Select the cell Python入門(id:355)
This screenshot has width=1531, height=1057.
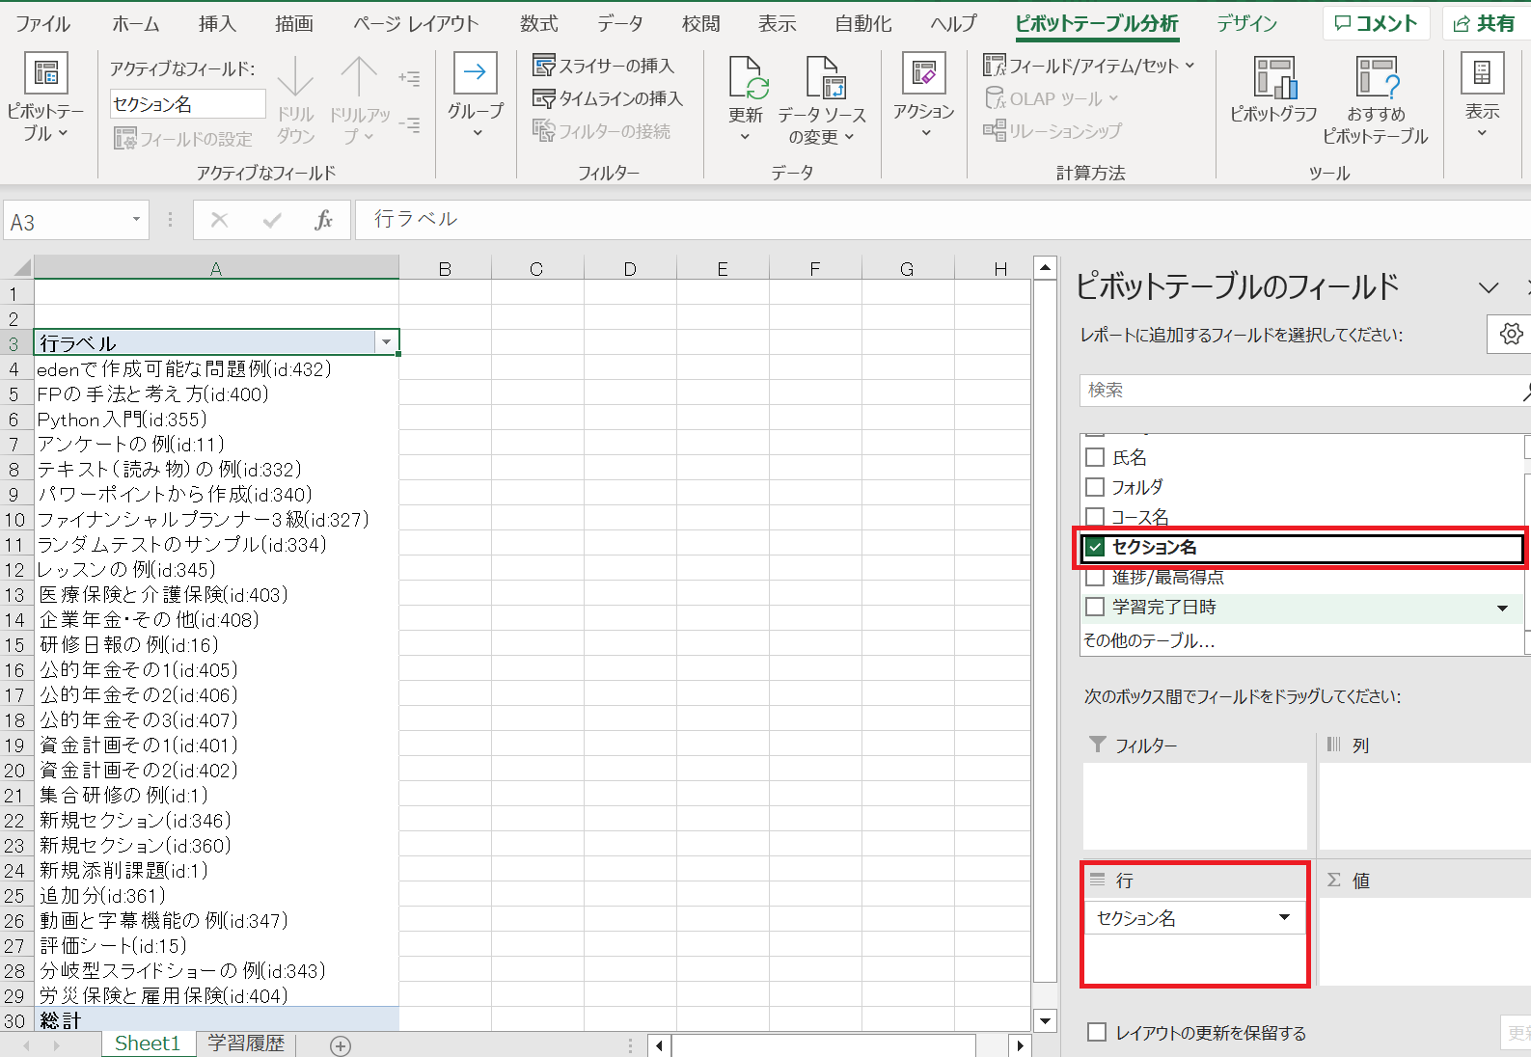(216, 420)
